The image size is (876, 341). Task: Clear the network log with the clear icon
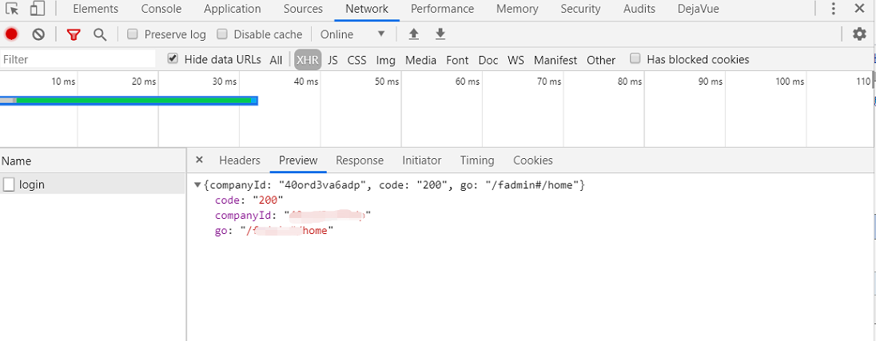pos(38,34)
